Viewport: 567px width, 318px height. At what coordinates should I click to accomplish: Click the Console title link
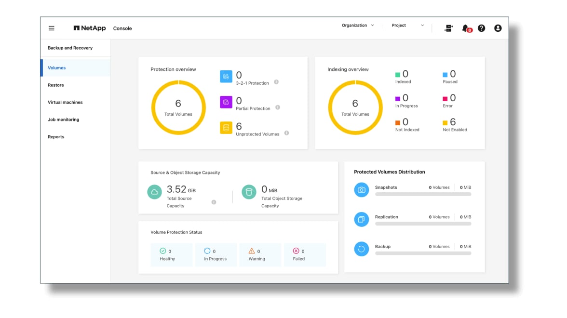pyautogui.click(x=122, y=28)
